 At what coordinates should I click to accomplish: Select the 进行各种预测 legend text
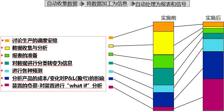pos(27,71)
